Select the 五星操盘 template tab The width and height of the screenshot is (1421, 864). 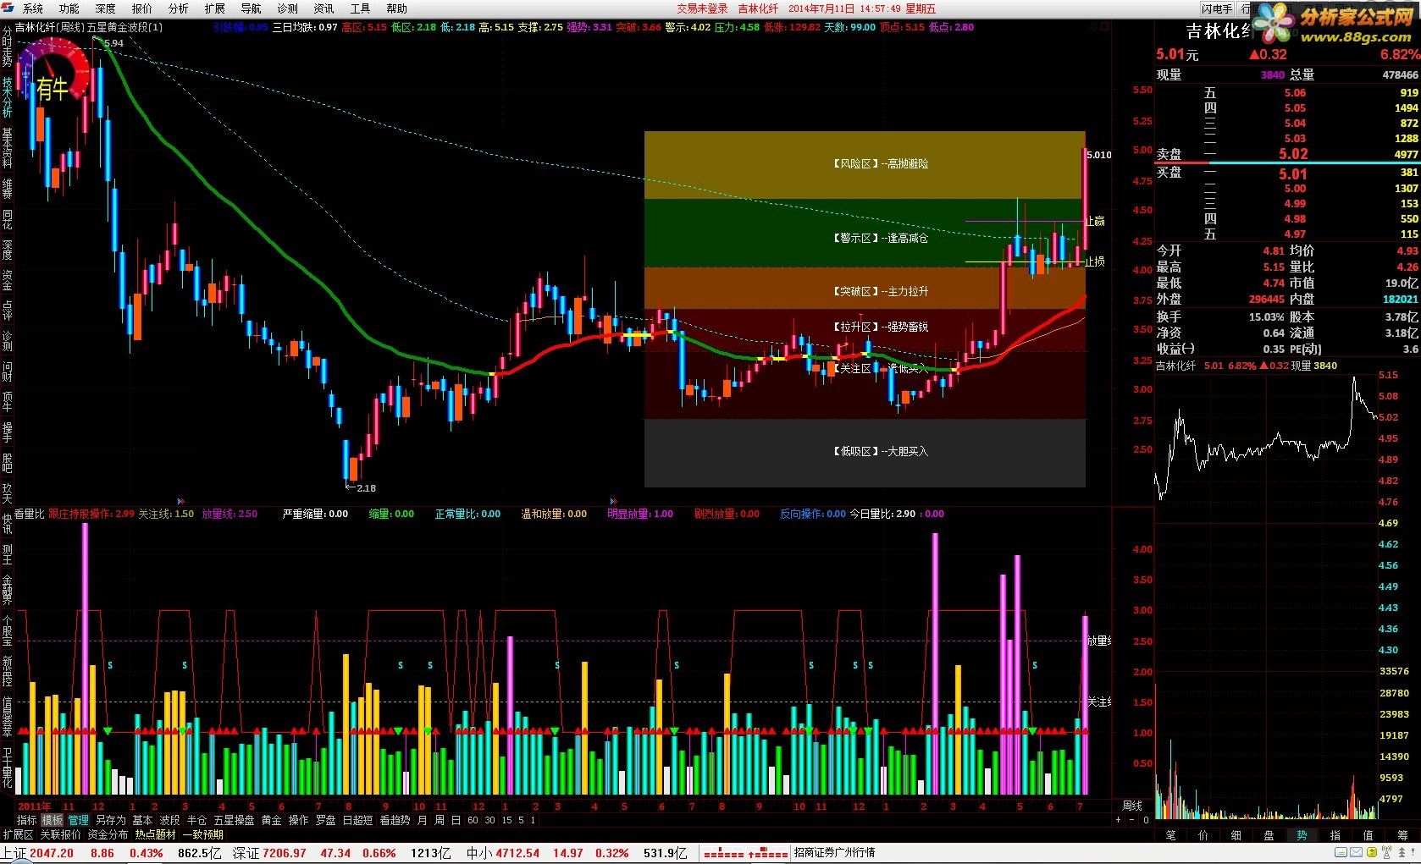(x=234, y=820)
